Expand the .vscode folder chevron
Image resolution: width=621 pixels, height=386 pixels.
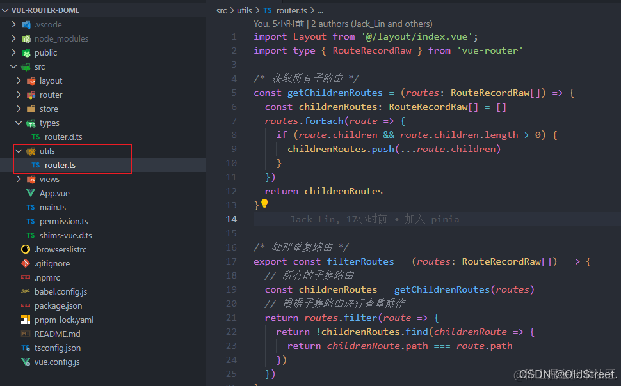coord(13,24)
